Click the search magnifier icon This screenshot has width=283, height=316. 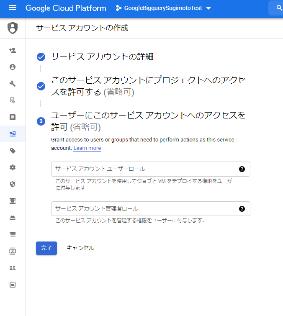click(x=279, y=8)
